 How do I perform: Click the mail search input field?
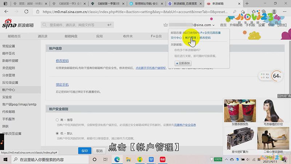pos(77,25)
